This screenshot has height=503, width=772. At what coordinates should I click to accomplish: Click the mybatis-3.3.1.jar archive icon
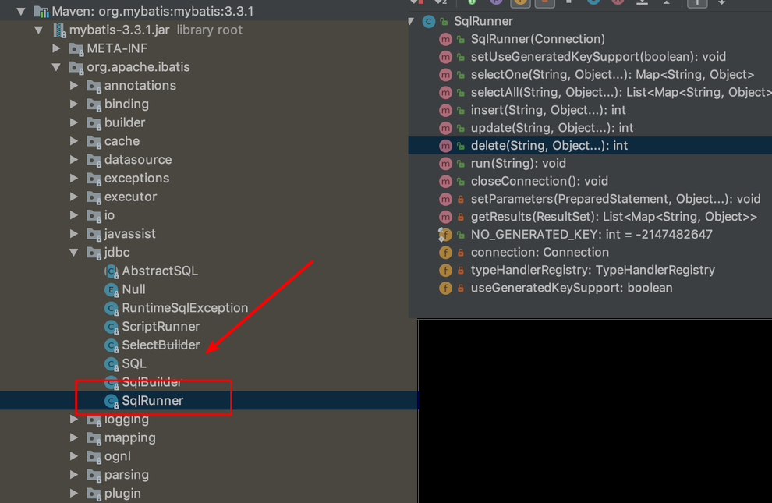click(59, 30)
